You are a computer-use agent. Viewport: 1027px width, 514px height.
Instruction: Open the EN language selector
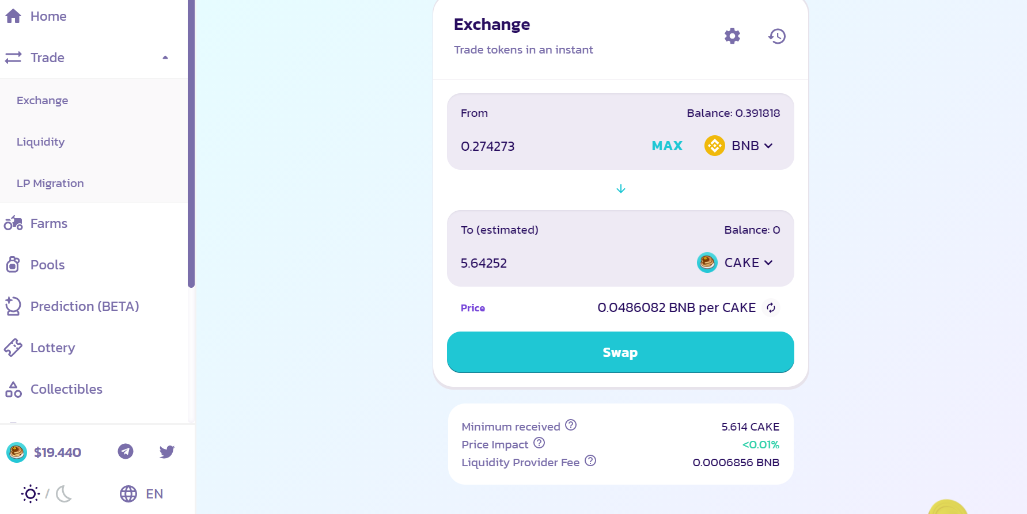[x=142, y=494]
